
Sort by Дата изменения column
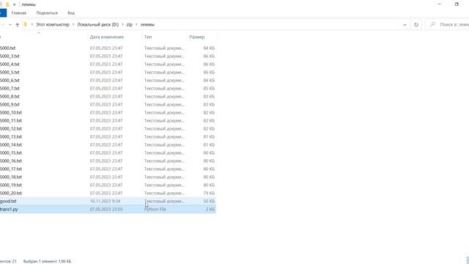(x=107, y=37)
